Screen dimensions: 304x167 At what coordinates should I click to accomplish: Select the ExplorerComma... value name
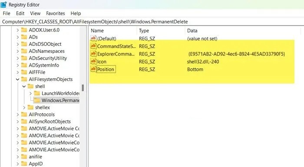tap(116, 54)
